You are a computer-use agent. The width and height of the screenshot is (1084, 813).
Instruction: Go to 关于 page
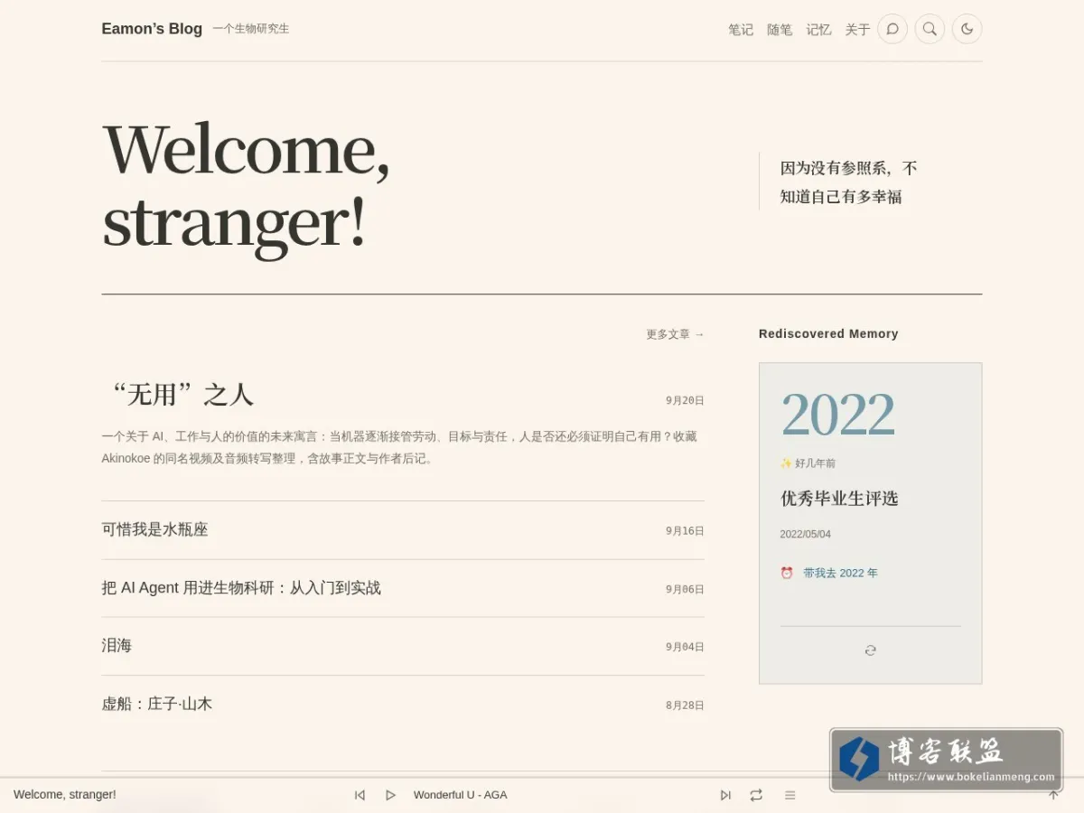(857, 30)
